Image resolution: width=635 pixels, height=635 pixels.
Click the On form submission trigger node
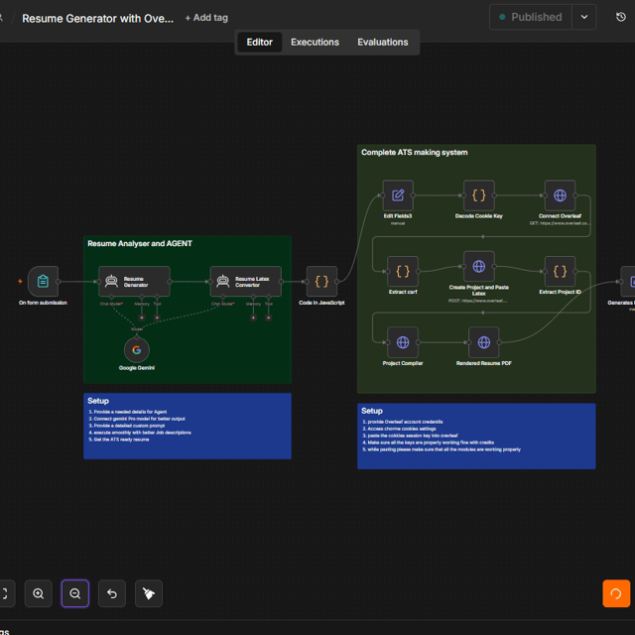coord(43,282)
